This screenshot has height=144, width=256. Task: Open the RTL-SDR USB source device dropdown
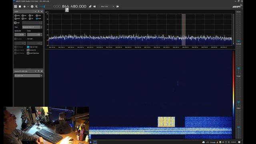click(x=28, y=76)
